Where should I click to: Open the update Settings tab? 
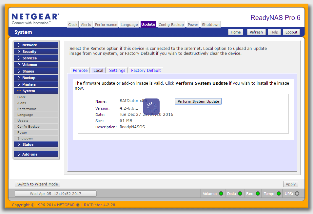click(117, 70)
